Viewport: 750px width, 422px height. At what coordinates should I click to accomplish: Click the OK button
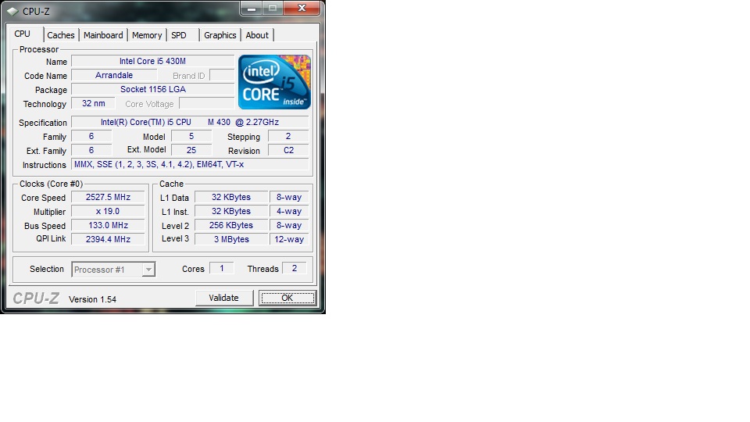287,298
